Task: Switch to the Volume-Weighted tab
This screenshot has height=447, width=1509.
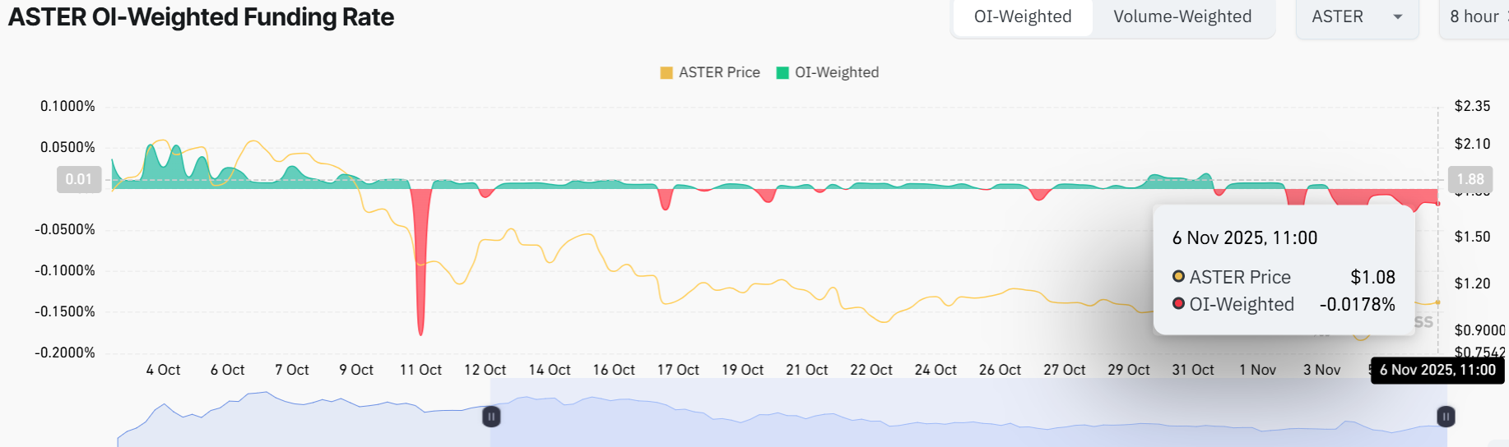Action: tap(1182, 17)
